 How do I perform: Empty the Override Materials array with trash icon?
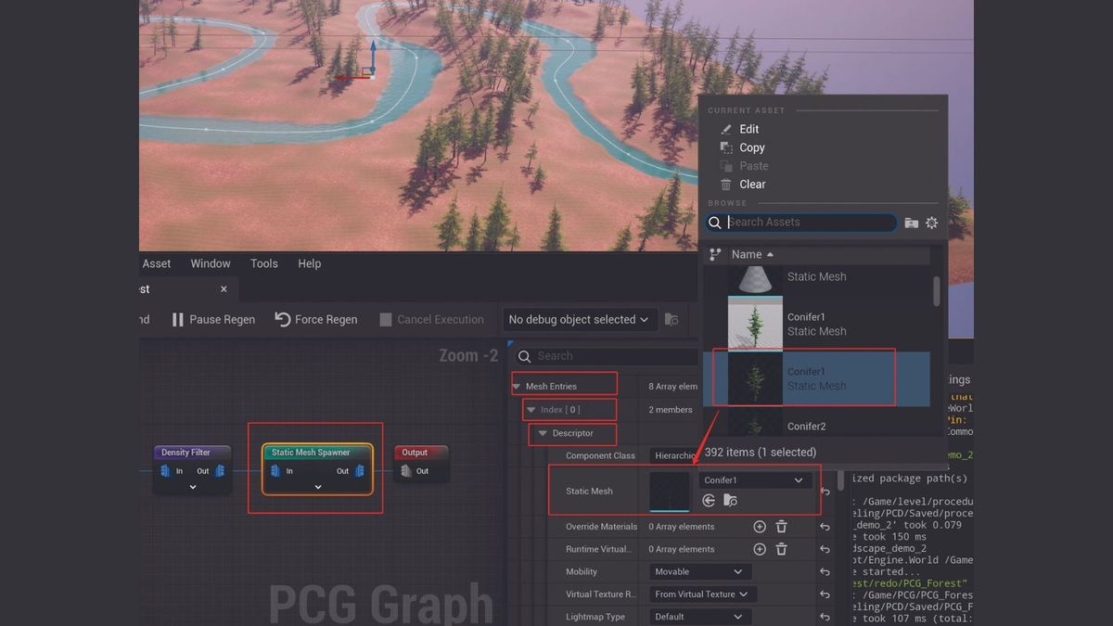(781, 527)
